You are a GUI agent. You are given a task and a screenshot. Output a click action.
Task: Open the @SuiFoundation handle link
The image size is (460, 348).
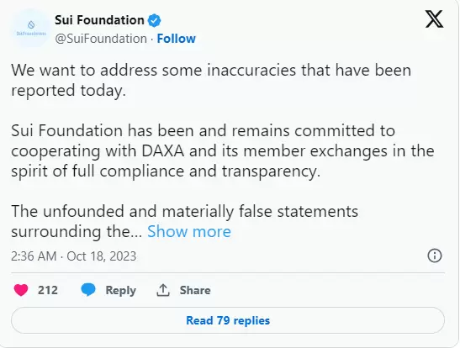tap(101, 39)
